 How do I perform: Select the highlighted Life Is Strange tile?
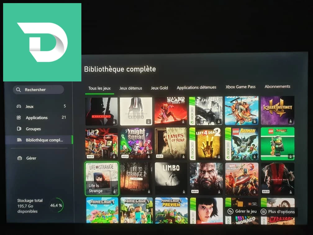[102, 179]
